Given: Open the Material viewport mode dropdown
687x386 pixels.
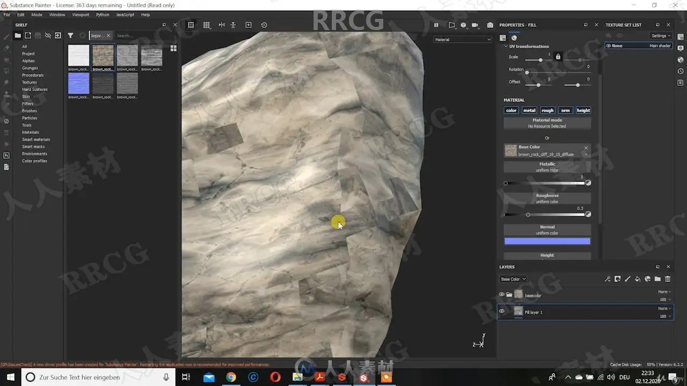Looking at the screenshot, I should tap(463, 40).
